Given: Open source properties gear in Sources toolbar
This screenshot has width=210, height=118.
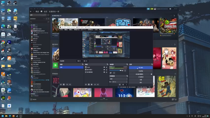Looking at the screenshot, I should 92,84.
